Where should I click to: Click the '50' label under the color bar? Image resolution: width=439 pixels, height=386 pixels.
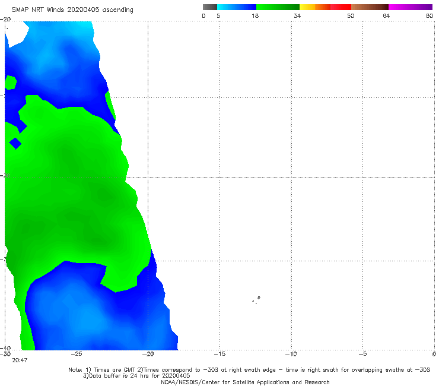(351, 16)
